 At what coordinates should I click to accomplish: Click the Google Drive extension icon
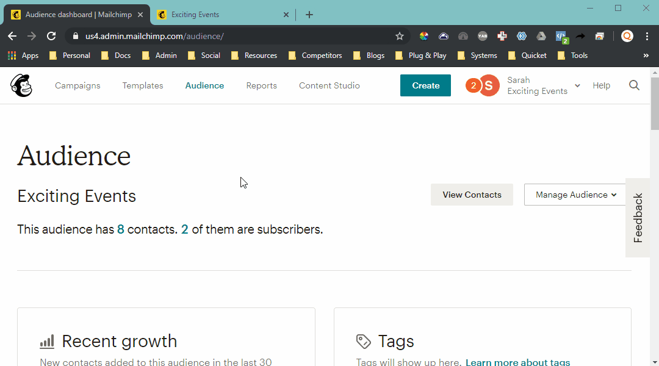[x=541, y=36]
